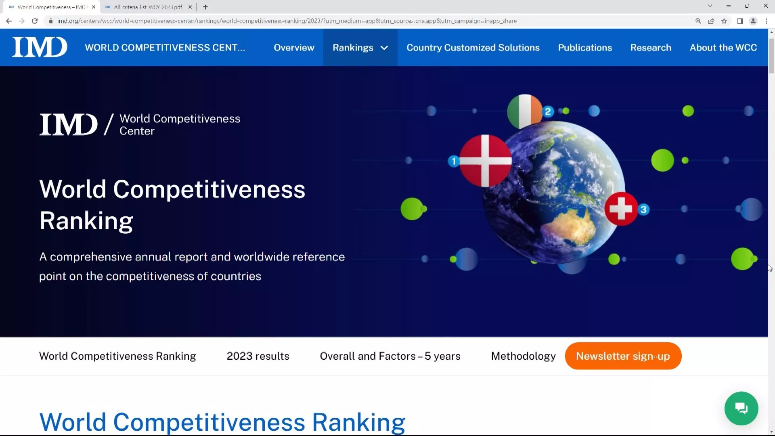This screenshot has width=775, height=436.
Task: Open the browser side panel icon
Action: [740, 21]
